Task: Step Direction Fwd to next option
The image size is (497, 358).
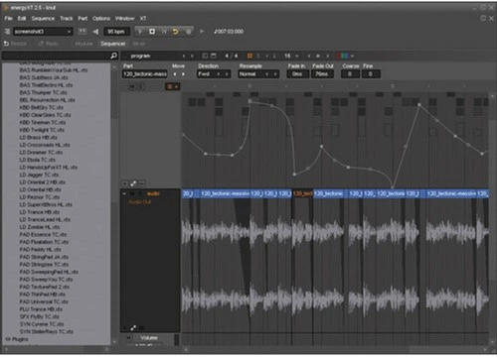Action: point(227,74)
